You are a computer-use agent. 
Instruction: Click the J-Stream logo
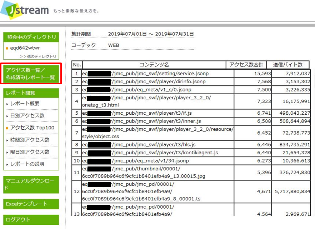coord(25,10)
